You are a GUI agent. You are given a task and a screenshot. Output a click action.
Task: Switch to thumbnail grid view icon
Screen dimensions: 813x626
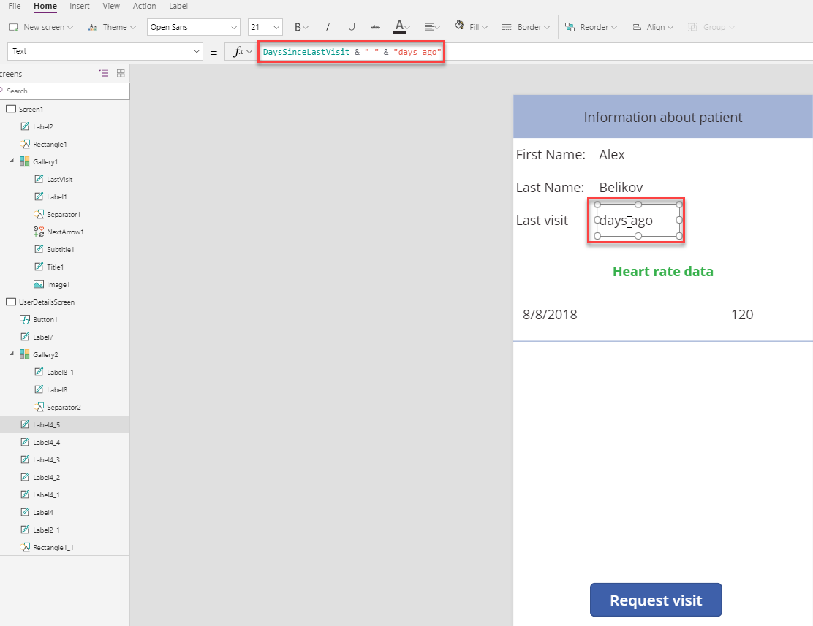tap(121, 74)
